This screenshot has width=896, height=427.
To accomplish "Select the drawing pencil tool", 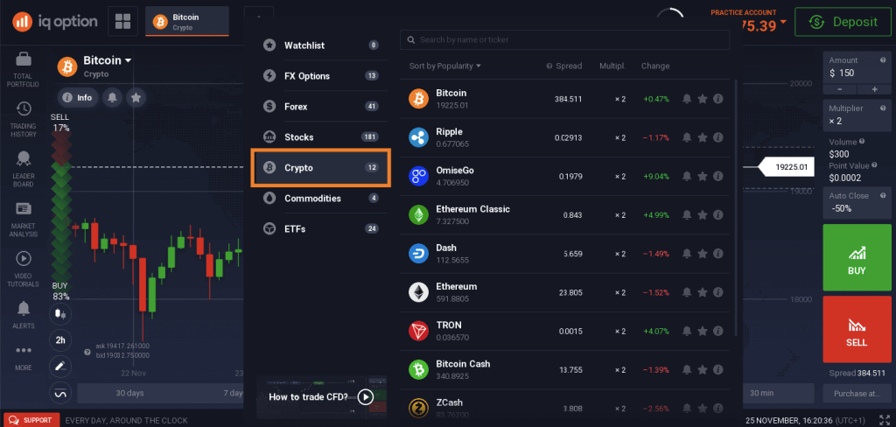I will (x=60, y=367).
